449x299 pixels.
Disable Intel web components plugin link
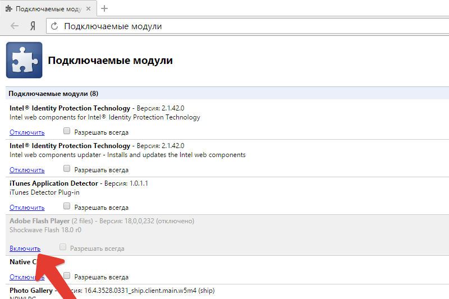(27, 132)
